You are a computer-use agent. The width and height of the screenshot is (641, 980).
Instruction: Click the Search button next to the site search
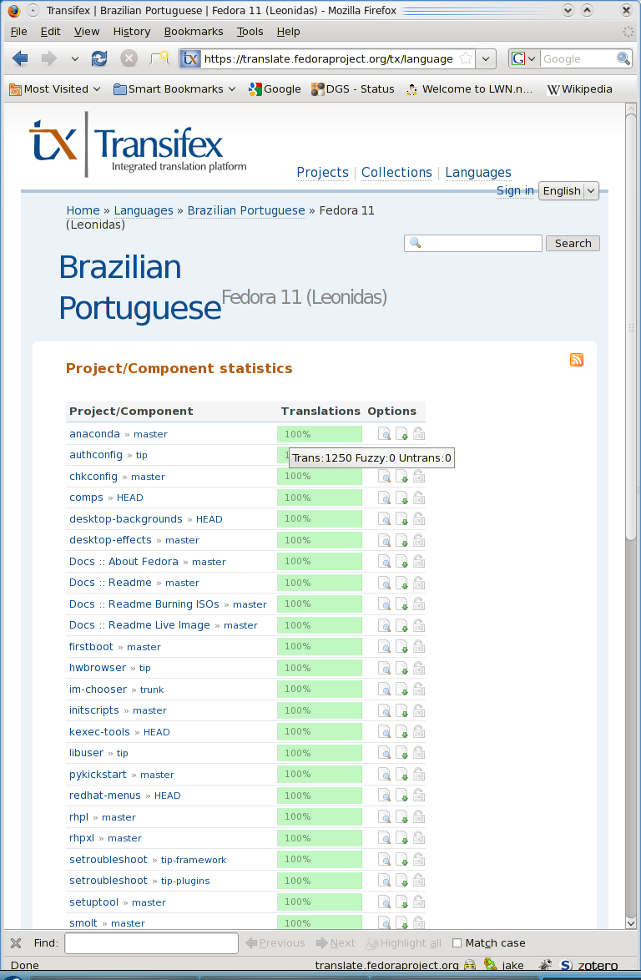(x=573, y=243)
